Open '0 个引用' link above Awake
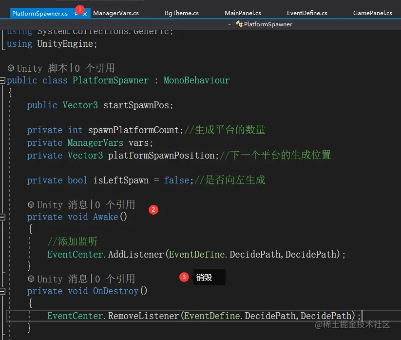 coord(115,205)
